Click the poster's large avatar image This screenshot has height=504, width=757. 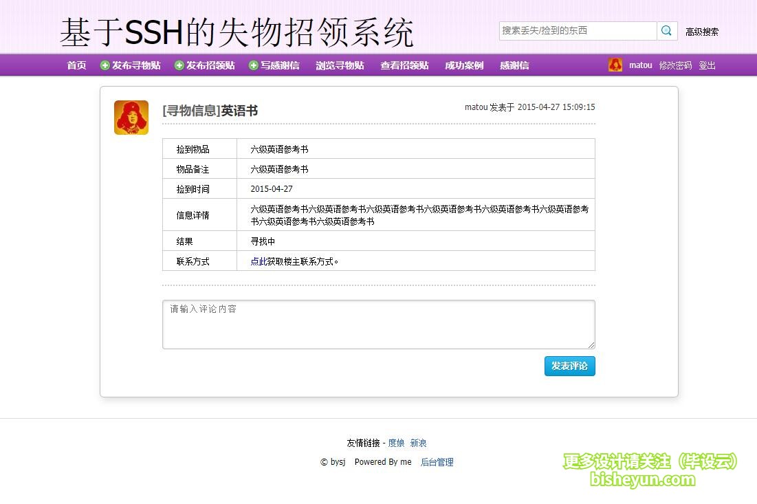131,118
